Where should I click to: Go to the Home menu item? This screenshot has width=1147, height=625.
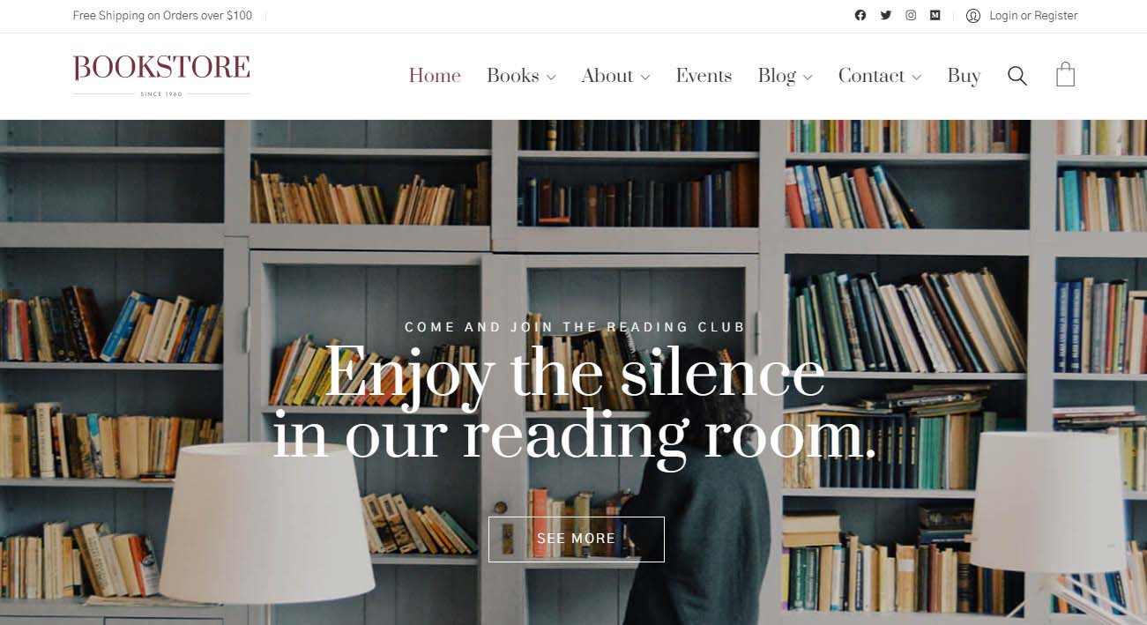tap(435, 76)
